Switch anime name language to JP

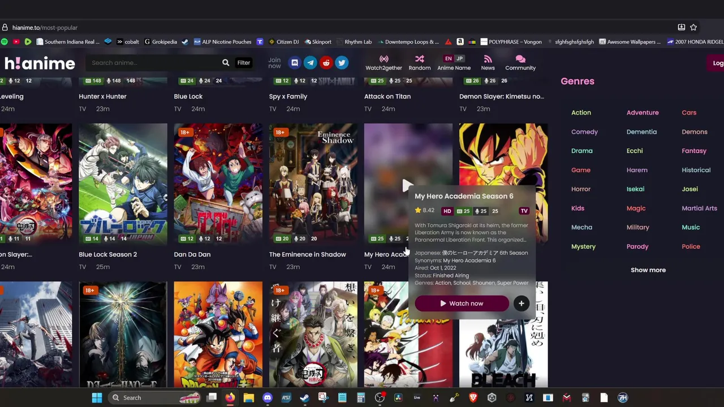pyautogui.click(x=459, y=58)
